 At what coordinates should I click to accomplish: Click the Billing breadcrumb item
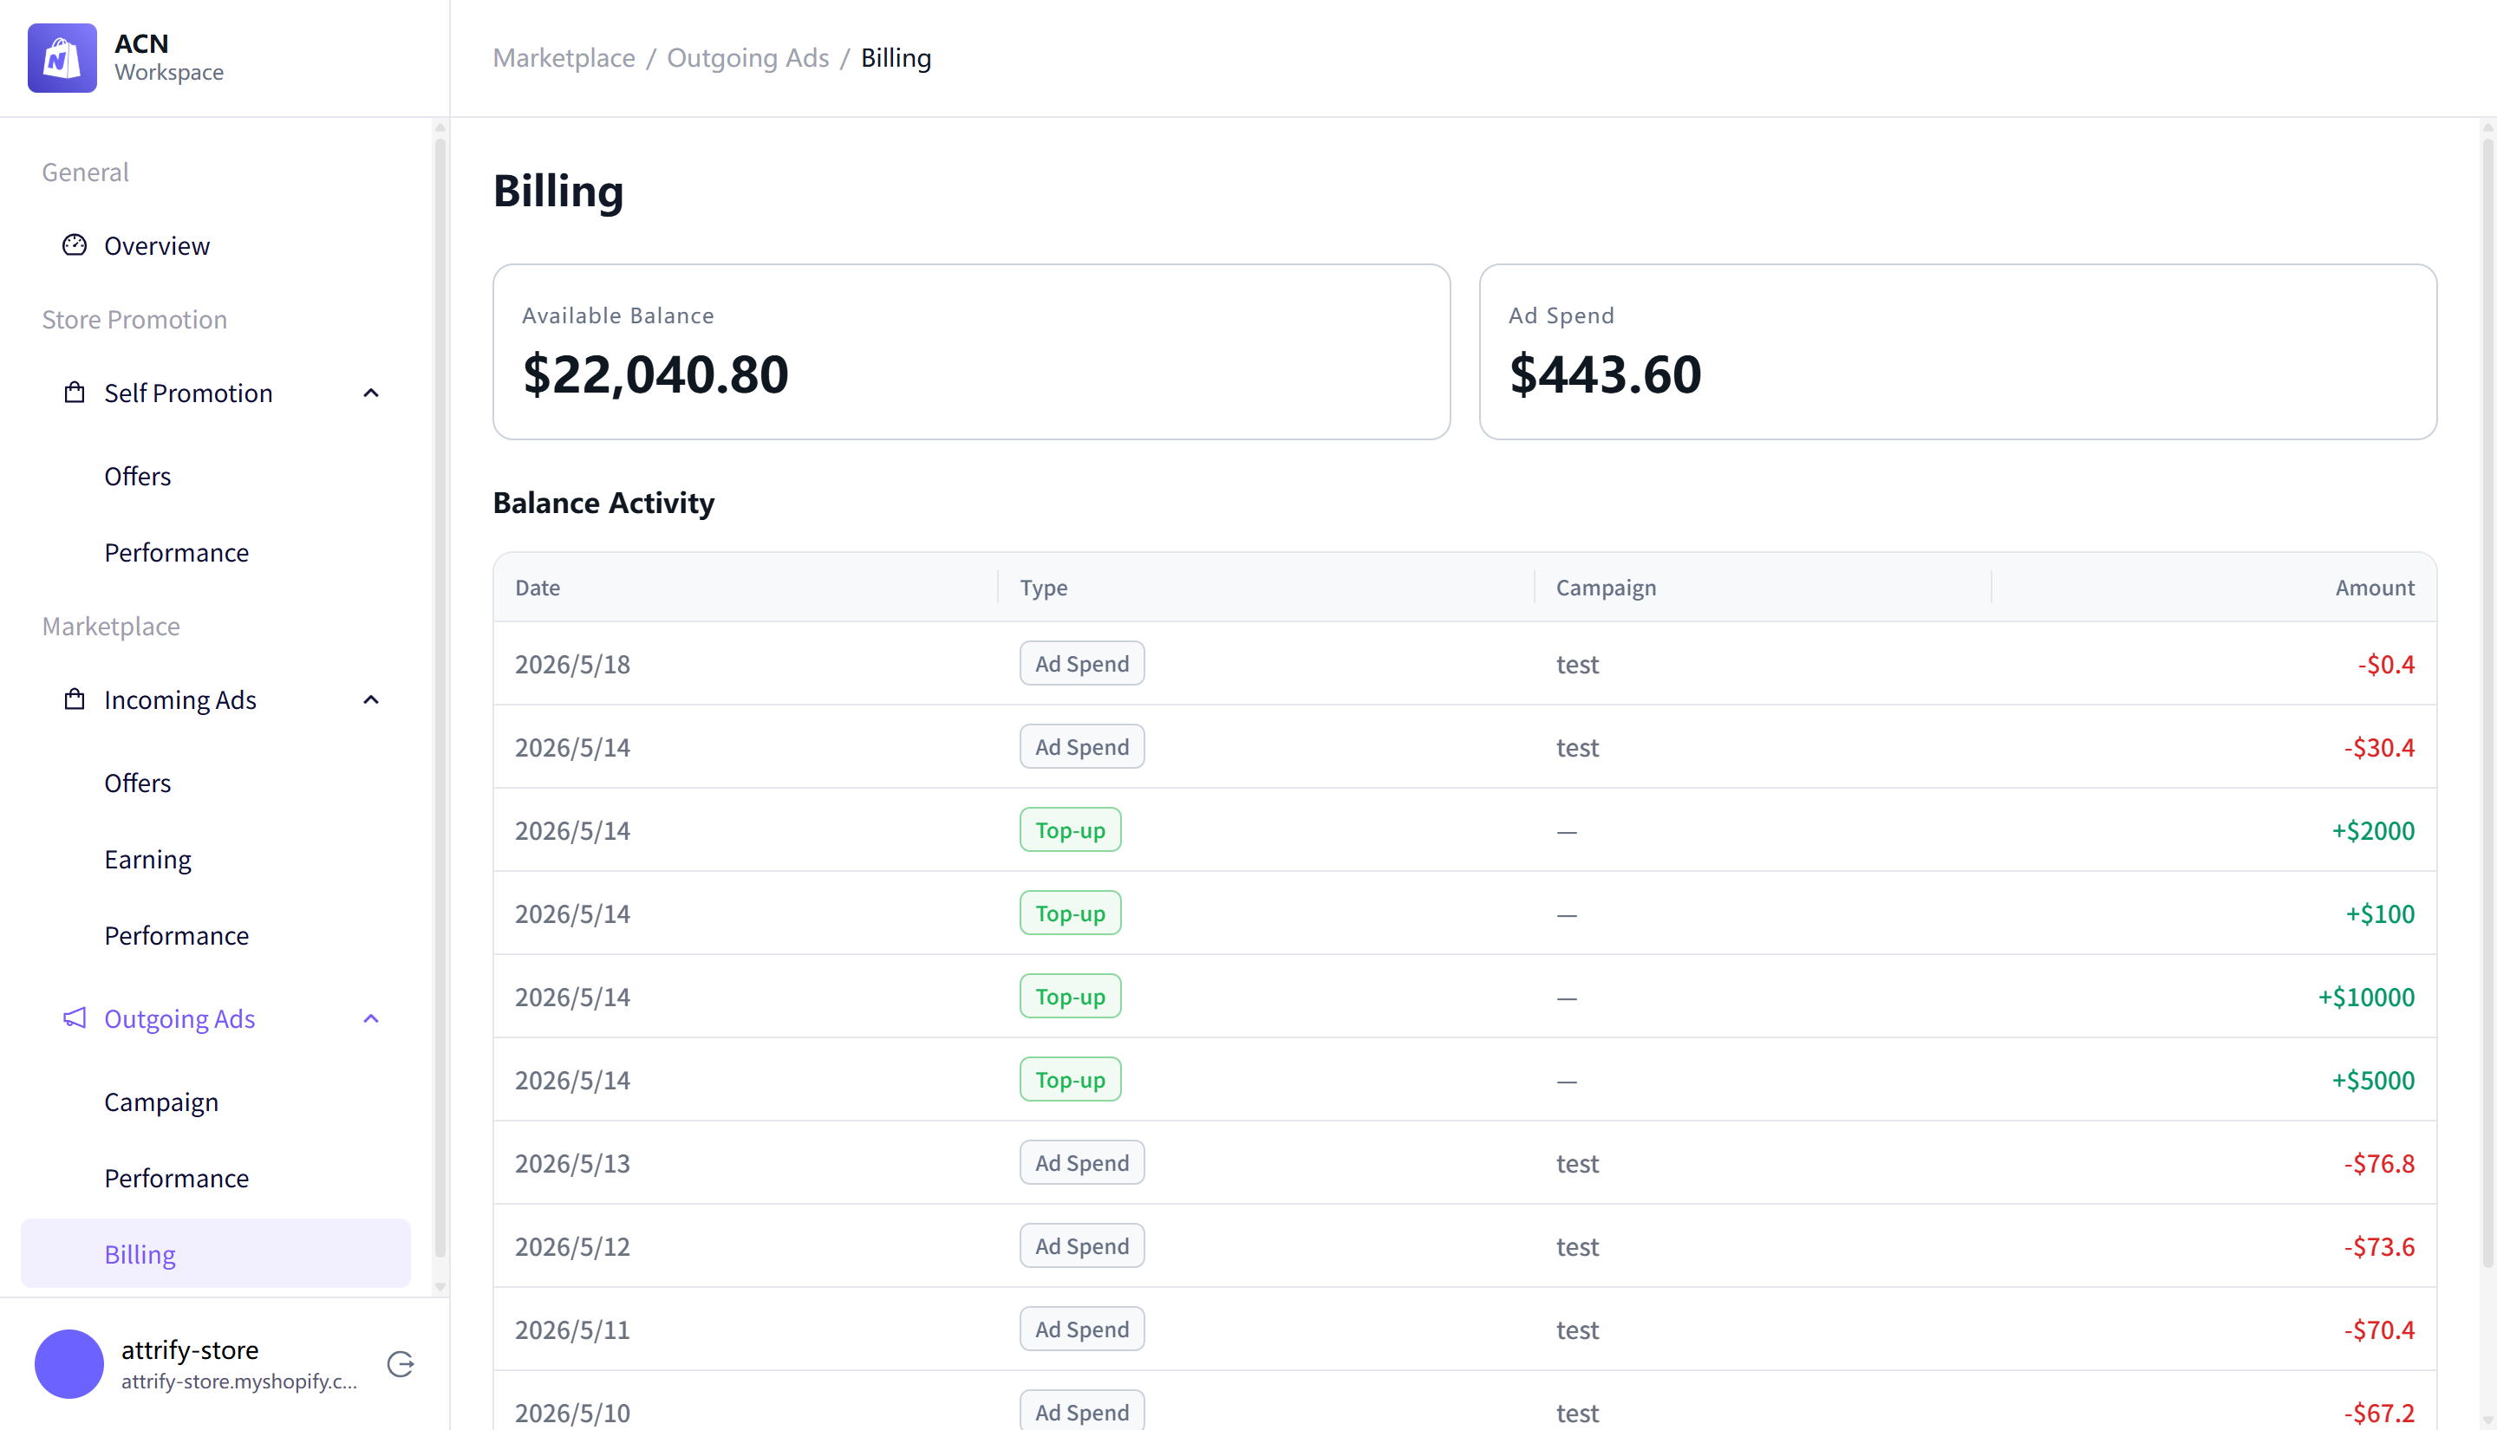coord(896,58)
